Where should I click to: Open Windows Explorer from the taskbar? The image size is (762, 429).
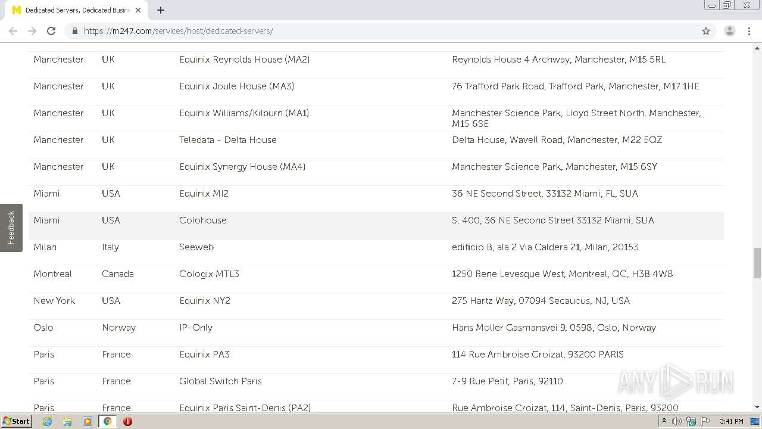pyautogui.click(x=67, y=421)
